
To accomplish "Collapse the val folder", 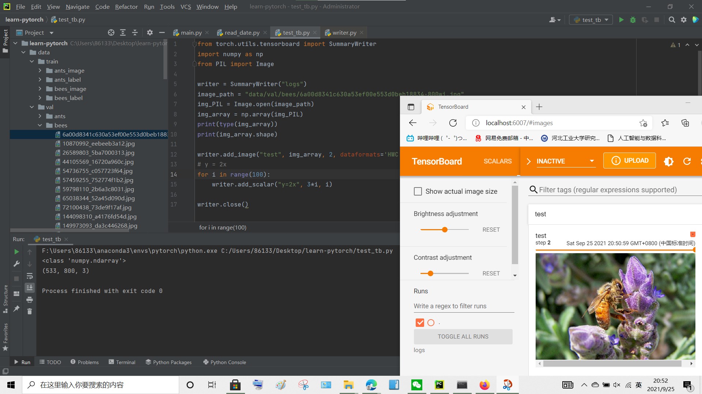I will [x=32, y=107].
